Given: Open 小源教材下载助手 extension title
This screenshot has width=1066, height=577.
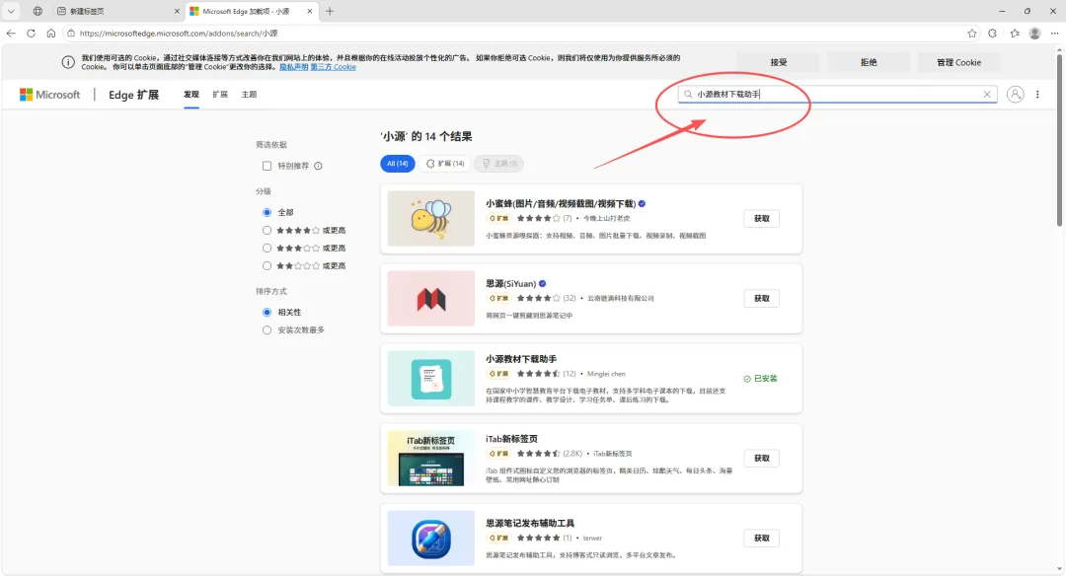Looking at the screenshot, I should click(x=521, y=359).
